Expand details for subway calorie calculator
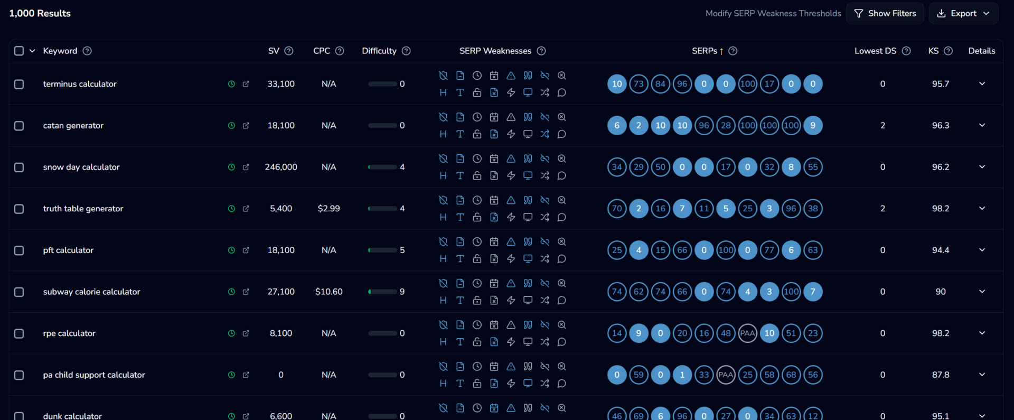 tap(982, 292)
